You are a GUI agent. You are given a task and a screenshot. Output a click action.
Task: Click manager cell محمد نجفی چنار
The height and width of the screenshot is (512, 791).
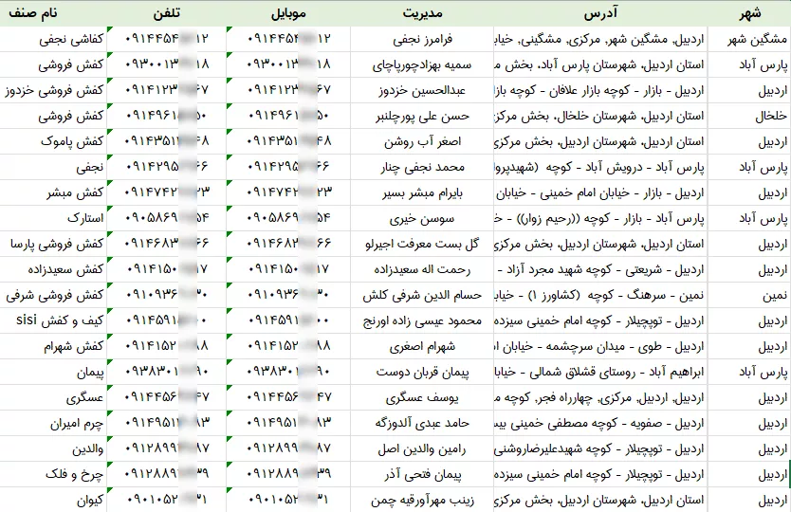click(422, 168)
